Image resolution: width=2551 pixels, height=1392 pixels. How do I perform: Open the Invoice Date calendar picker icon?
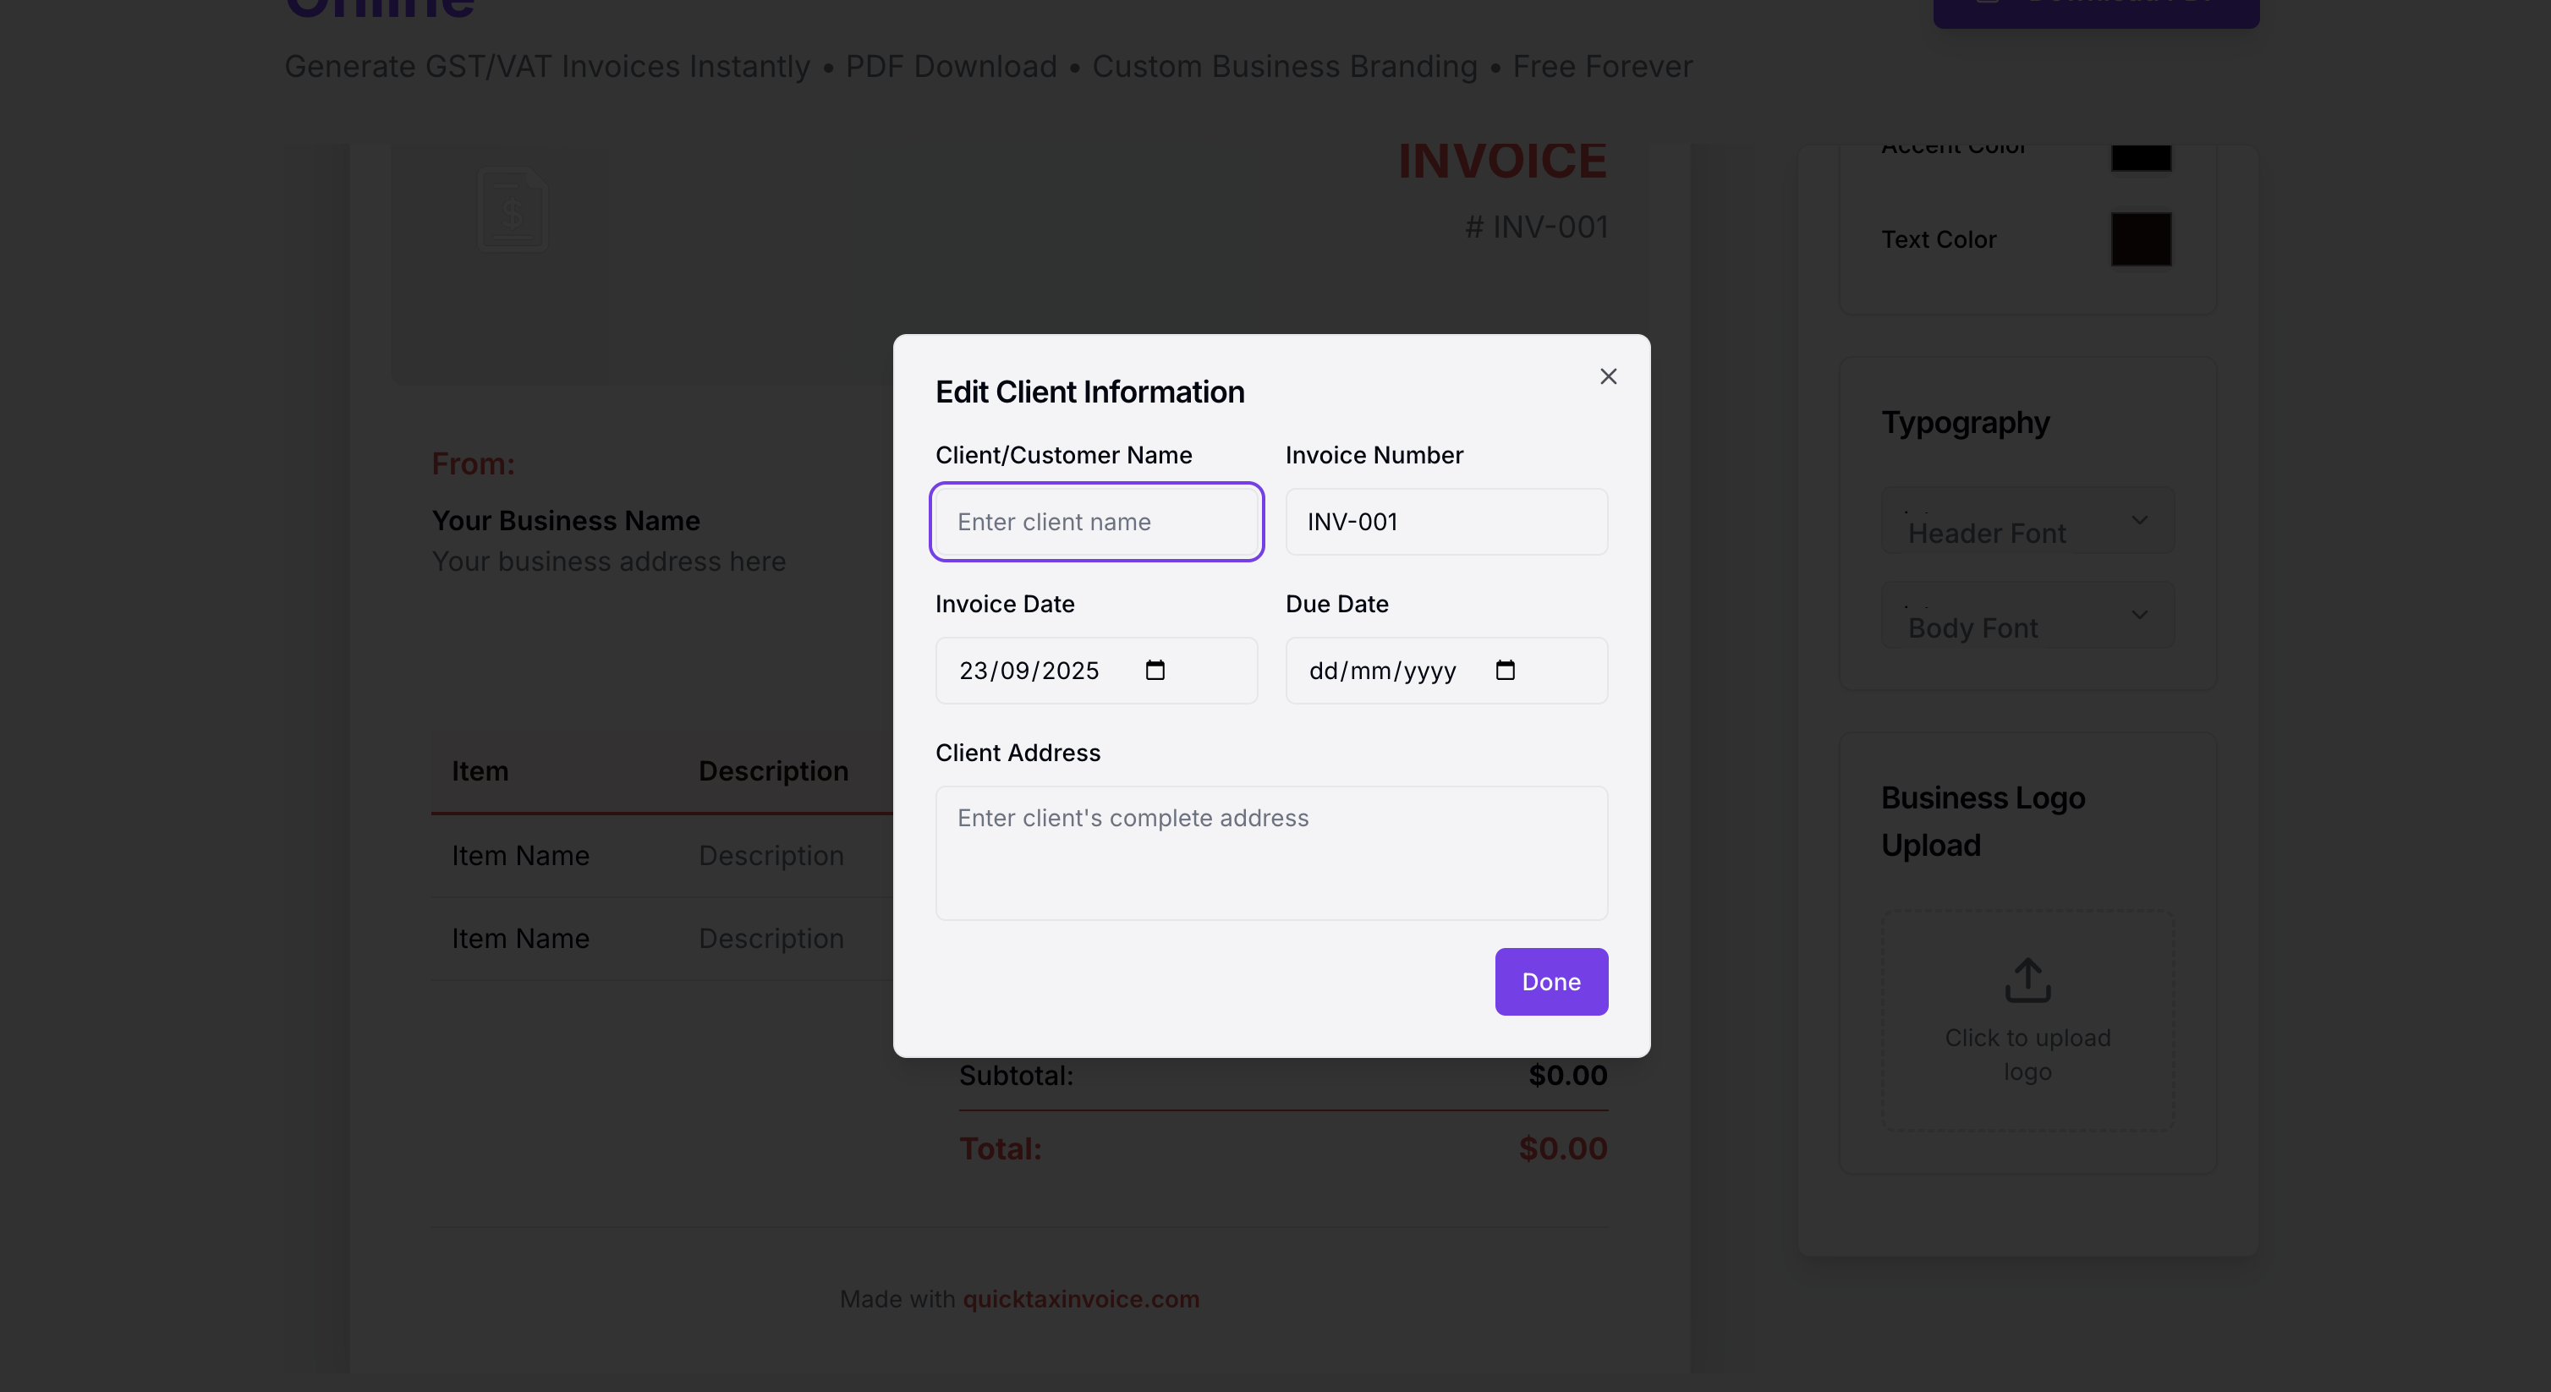[x=1155, y=671]
